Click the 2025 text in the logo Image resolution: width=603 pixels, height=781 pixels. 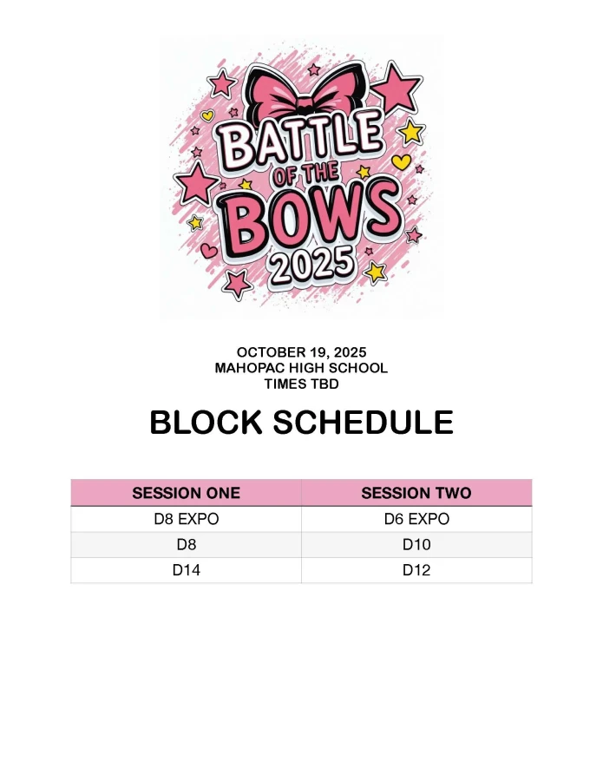click(x=309, y=260)
